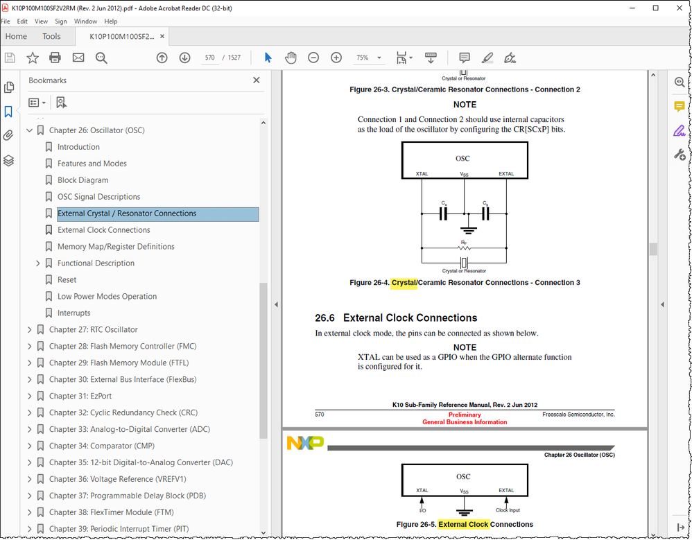692x540 pixels.
Task: Open the Find text magnifier tool
Action: click(101, 58)
